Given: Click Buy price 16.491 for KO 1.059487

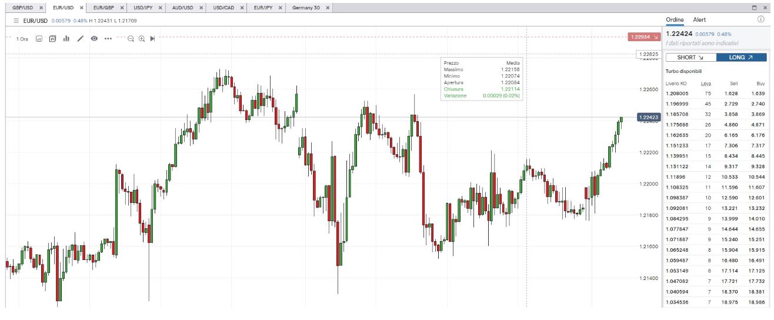Looking at the screenshot, I should [x=757, y=261].
